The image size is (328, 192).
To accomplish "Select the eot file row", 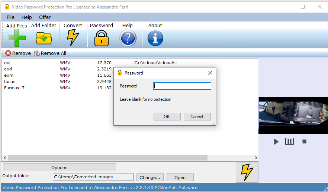I will pos(130,63).
